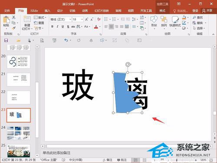The height and width of the screenshot is (163, 217).
Task: Toggle the Notes button in status bar
Action: (108, 160)
